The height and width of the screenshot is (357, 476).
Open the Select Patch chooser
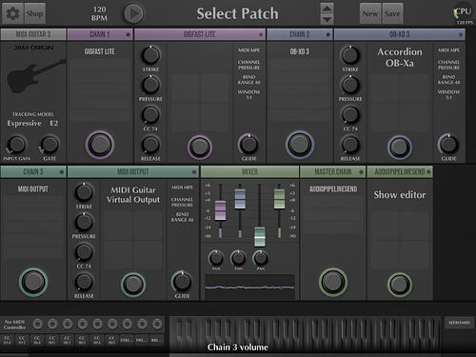(237, 13)
